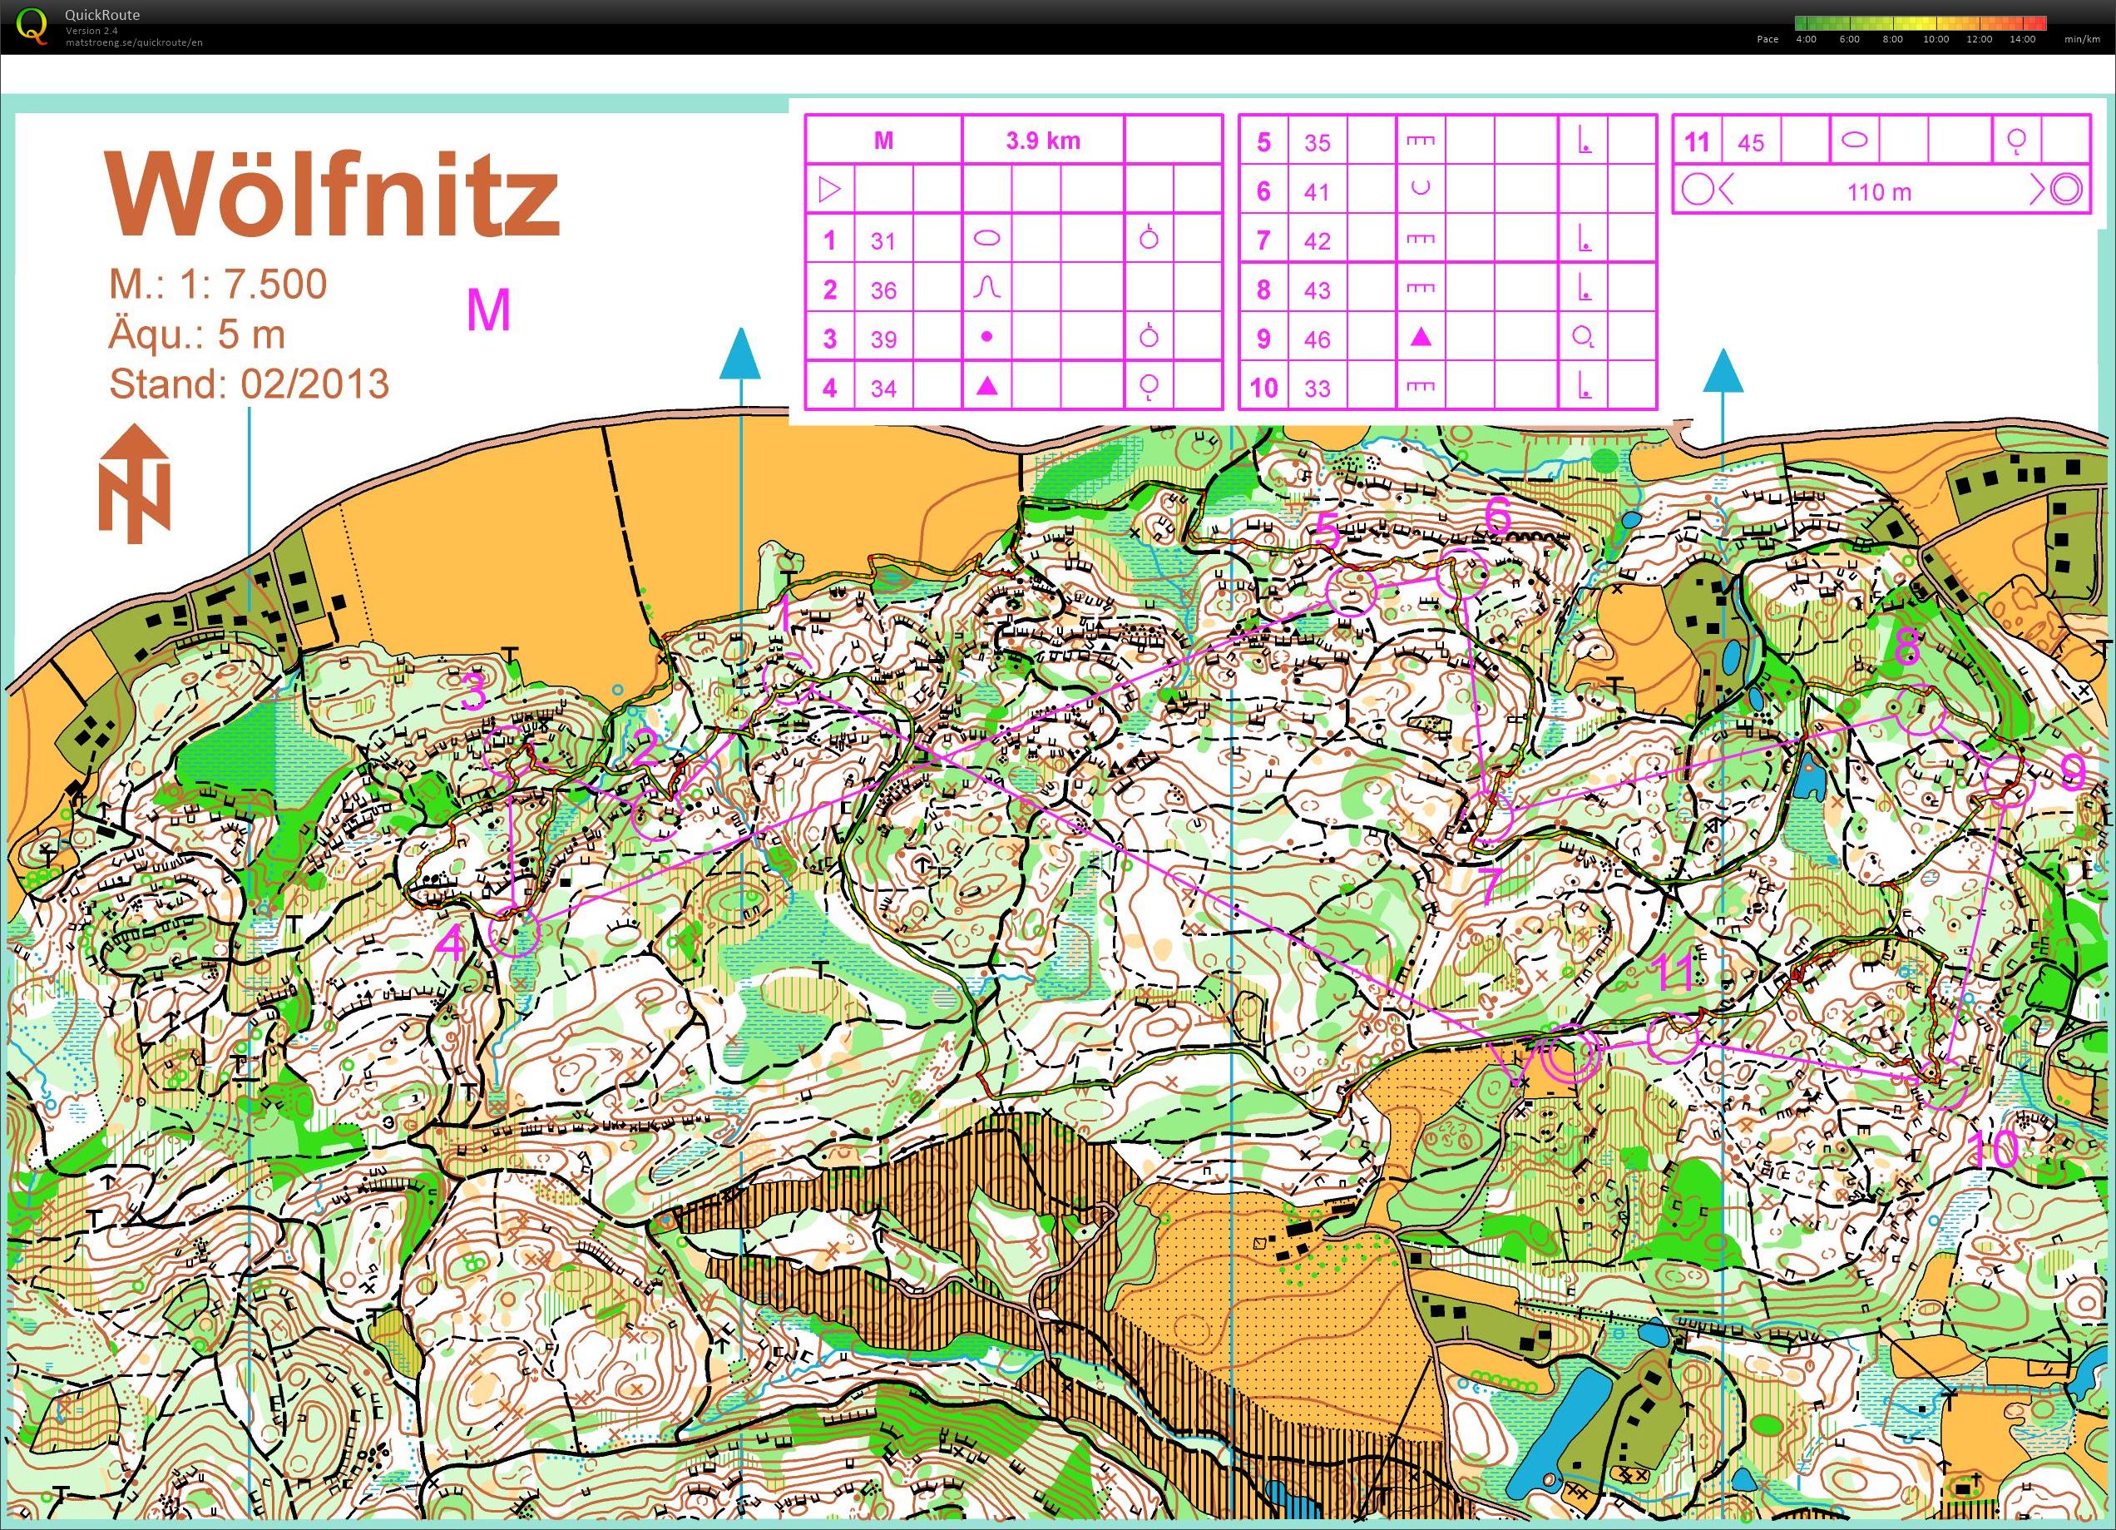Click the ellipse symbol in description row 11
The height and width of the screenshot is (1530, 2116).
click(1855, 141)
